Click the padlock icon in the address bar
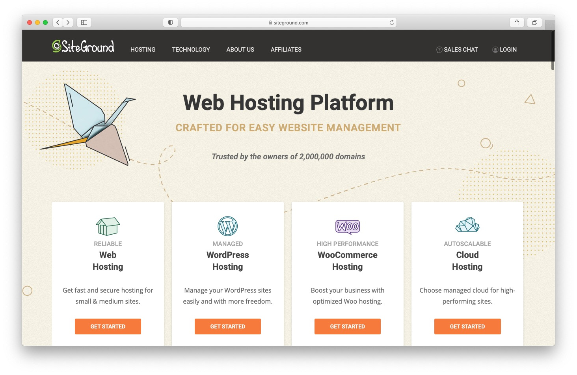Screen dimensions: 577x375 [x=270, y=23]
